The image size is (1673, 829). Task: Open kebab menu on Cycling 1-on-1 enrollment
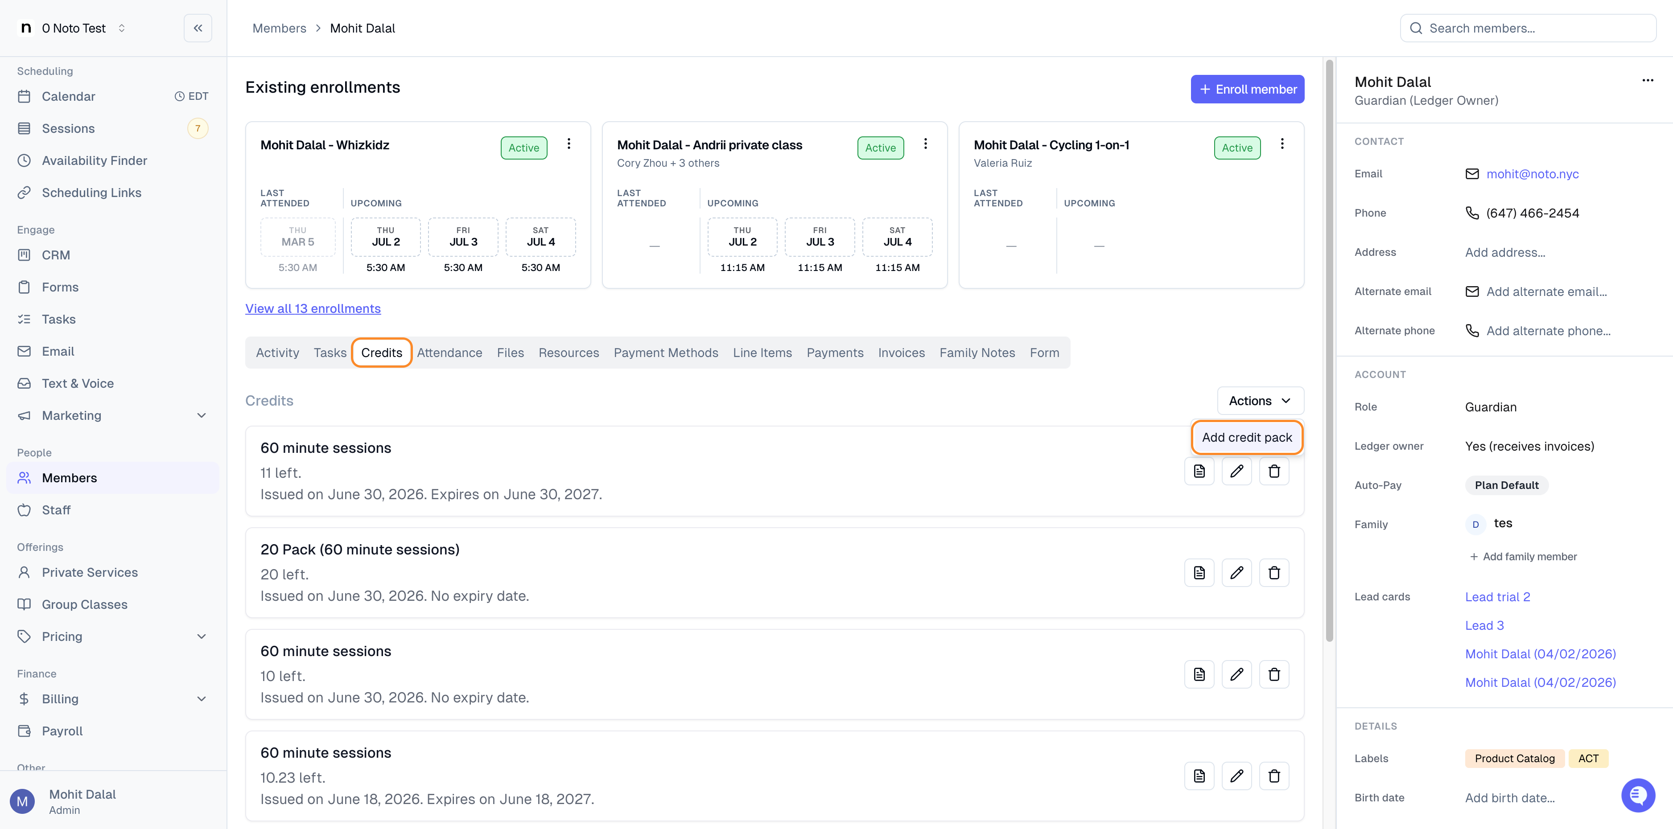click(1282, 144)
